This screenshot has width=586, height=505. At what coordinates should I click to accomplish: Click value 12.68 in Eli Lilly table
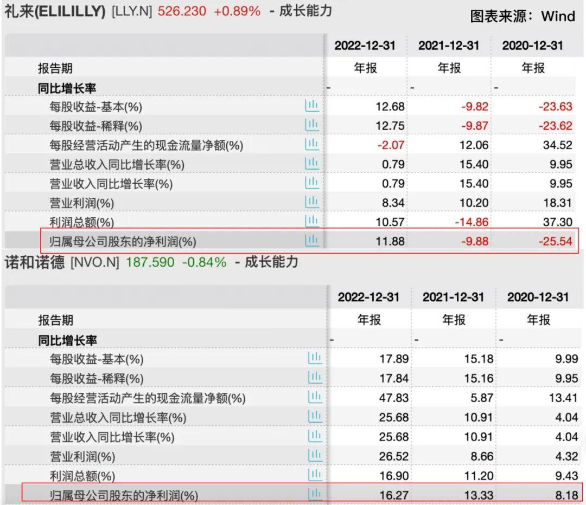(390, 107)
